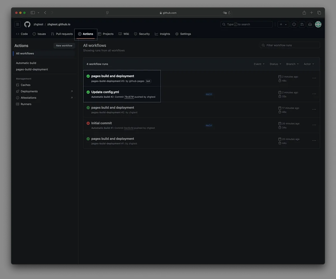Open the user avatar menu
Image resolution: width=336 pixels, height=279 pixels.
tap(318, 24)
